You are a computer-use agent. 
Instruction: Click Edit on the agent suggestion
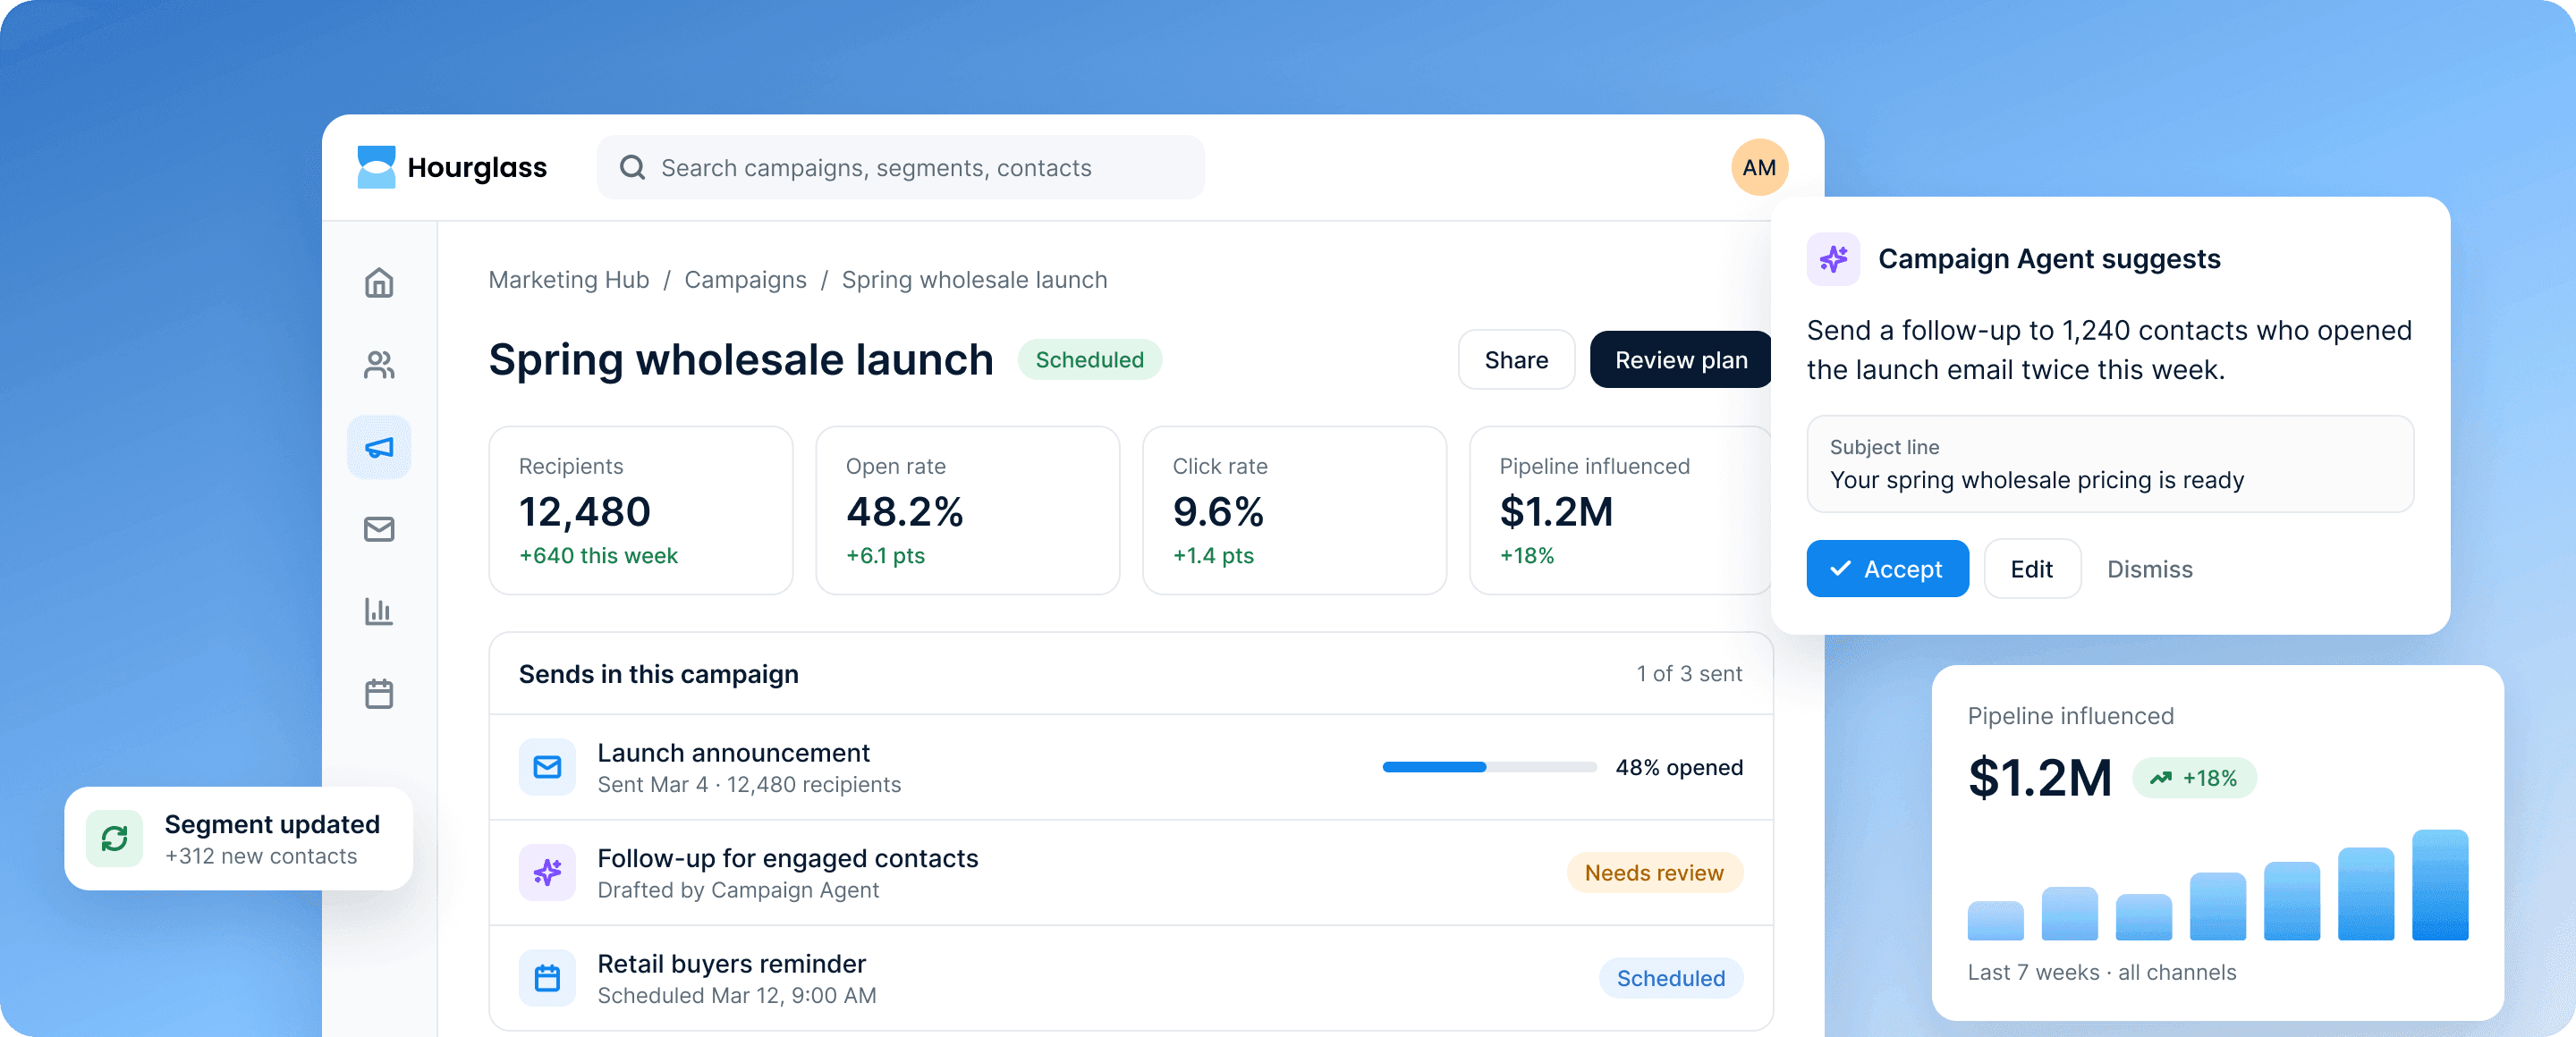2032,569
